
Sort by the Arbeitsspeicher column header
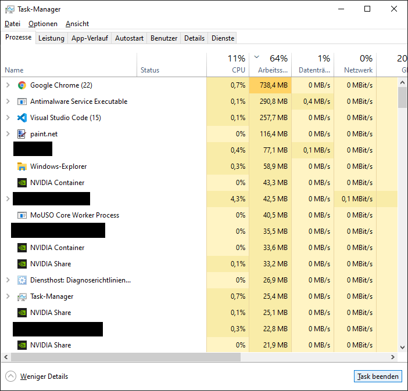pos(270,65)
